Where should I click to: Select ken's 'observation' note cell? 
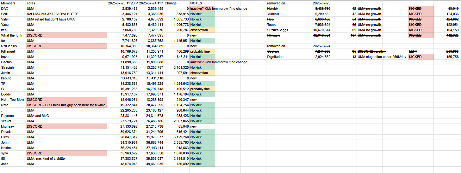pyautogui.click(x=202, y=30)
